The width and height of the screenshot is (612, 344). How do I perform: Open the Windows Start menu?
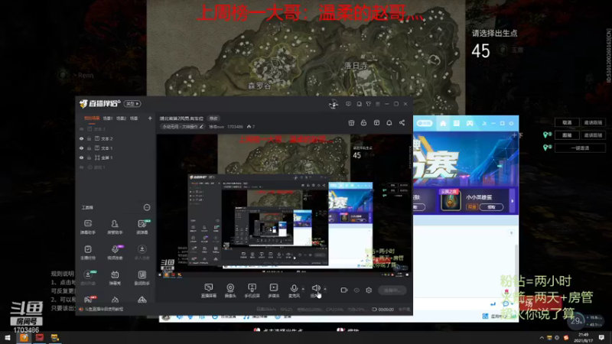point(8,338)
